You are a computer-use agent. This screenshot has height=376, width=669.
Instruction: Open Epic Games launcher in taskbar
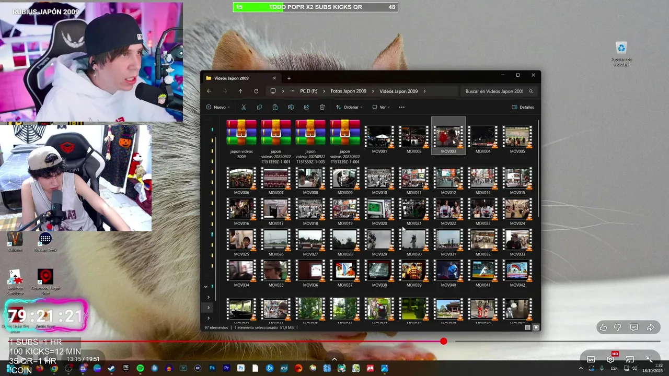coord(126,368)
